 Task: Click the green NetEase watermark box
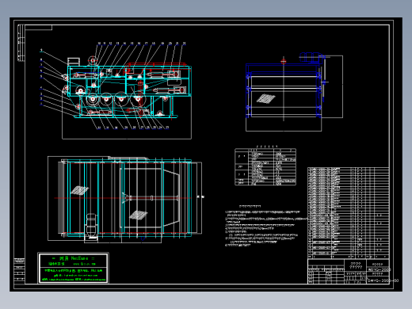pyautogui.click(x=73, y=268)
